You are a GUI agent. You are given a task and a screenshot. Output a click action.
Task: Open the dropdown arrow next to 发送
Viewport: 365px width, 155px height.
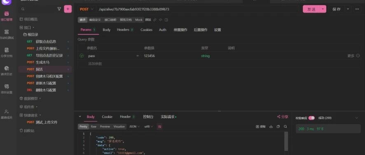(x=323, y=9)
